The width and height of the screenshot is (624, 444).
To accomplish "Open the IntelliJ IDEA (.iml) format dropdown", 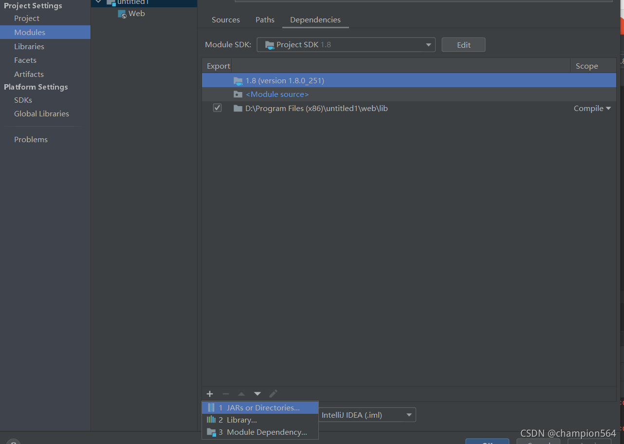I will click(367, 415).
